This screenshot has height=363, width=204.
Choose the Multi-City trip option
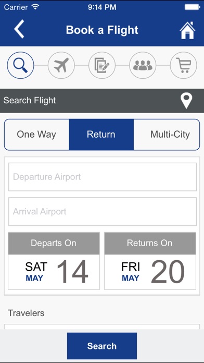tap(167, 135)
